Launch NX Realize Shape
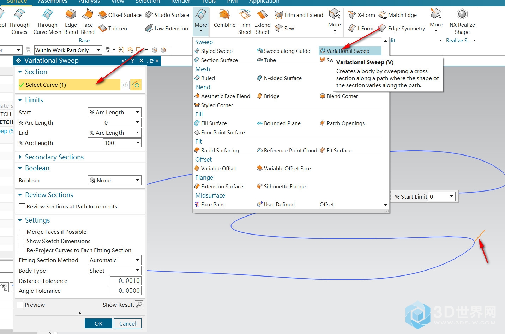The width and height of the screenshot is (505, 334). click(x=462, y=22)
